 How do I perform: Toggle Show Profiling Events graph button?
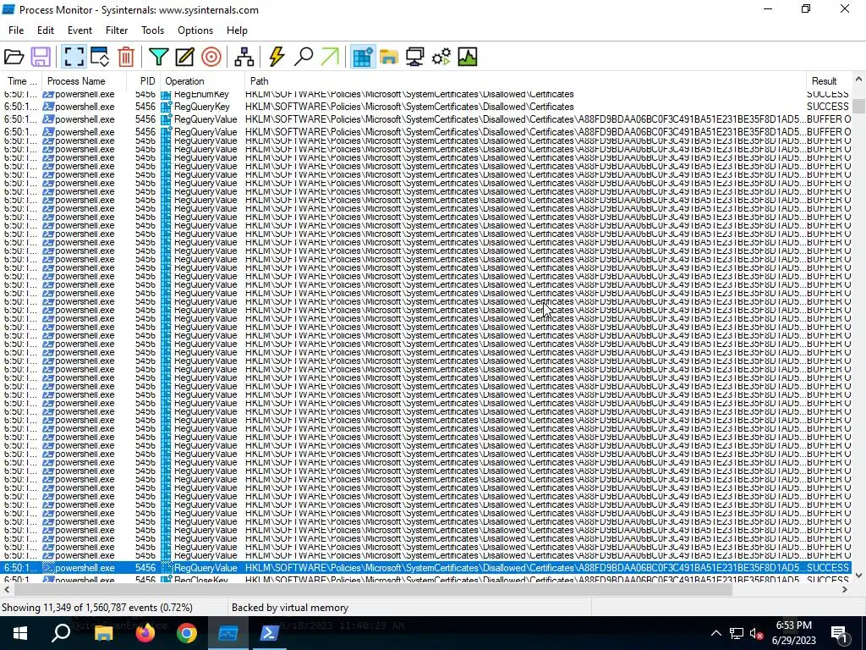pyautogui.click(x=467, y=57)
